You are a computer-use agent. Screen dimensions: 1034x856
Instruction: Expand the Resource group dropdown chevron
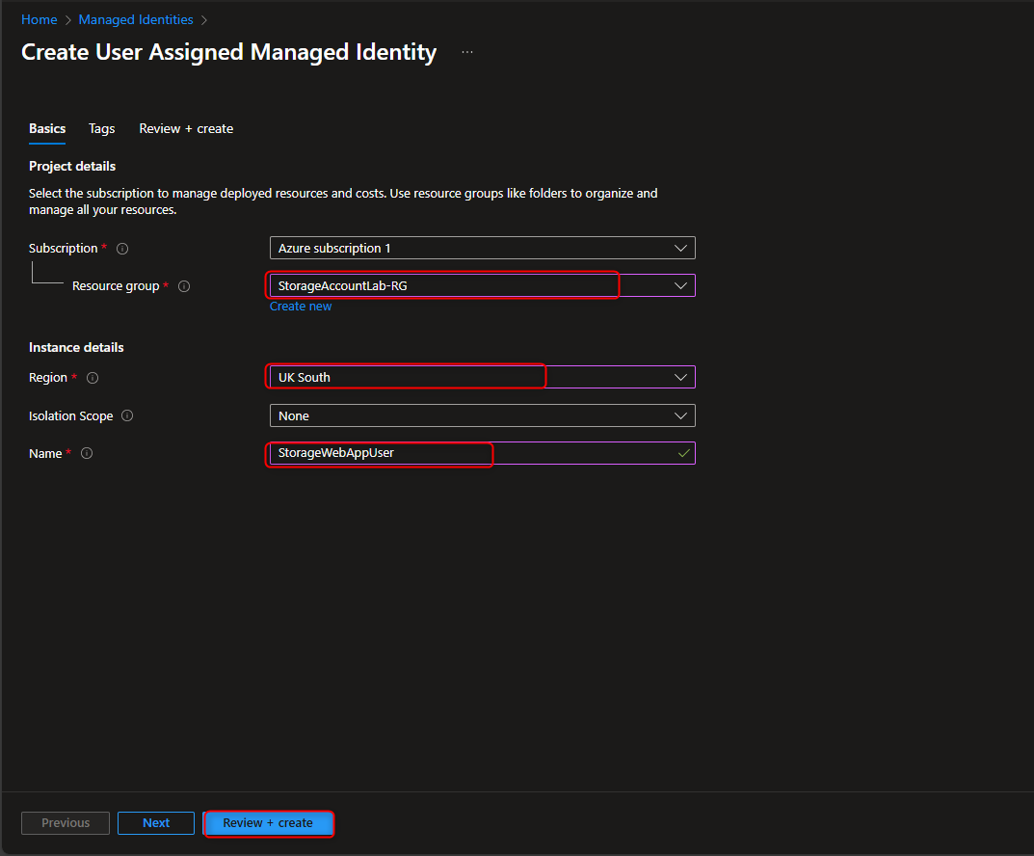click(681, 285)
